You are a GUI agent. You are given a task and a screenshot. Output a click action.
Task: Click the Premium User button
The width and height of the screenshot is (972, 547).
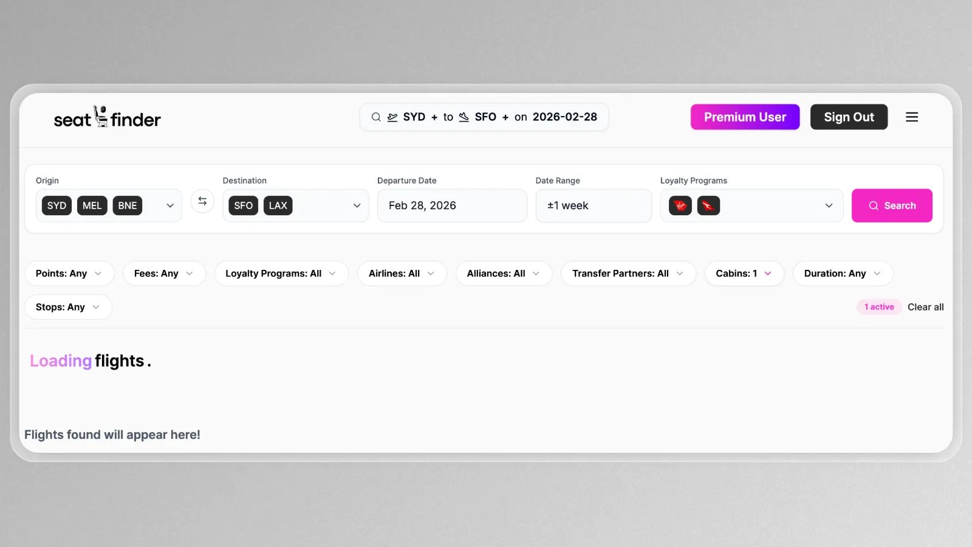pyautogui.click(x=745, y=117)
